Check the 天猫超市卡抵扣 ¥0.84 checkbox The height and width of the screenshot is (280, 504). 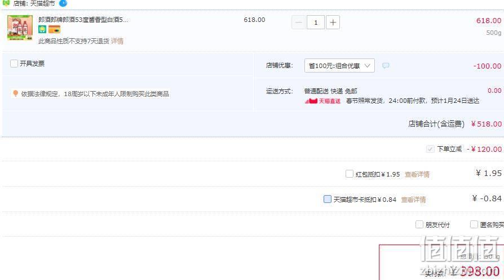pos(327,199)
